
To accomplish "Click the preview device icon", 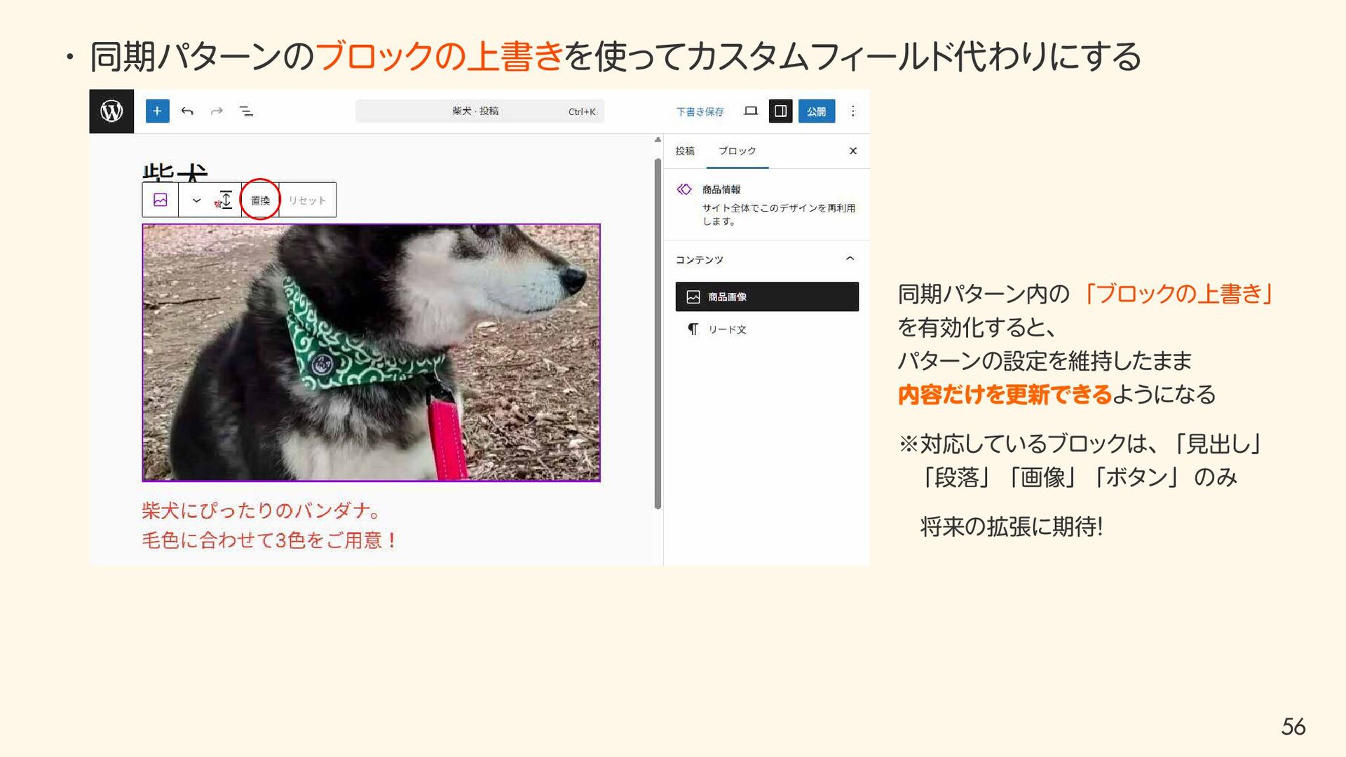I will (x=751, y=111).
